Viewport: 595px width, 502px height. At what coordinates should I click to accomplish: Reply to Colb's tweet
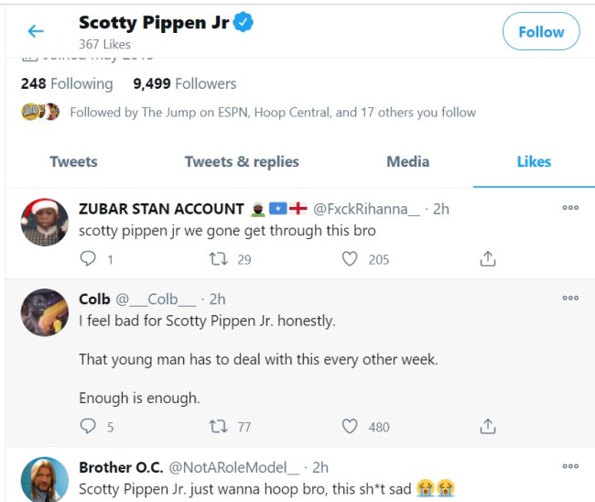pyautogui.click(x=89, y=426)
